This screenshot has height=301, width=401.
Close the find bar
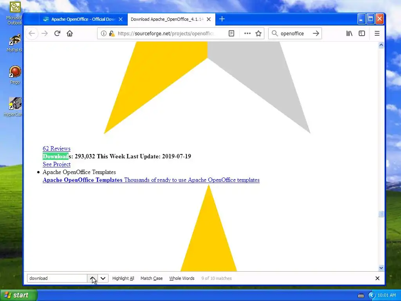click(377, 278)
